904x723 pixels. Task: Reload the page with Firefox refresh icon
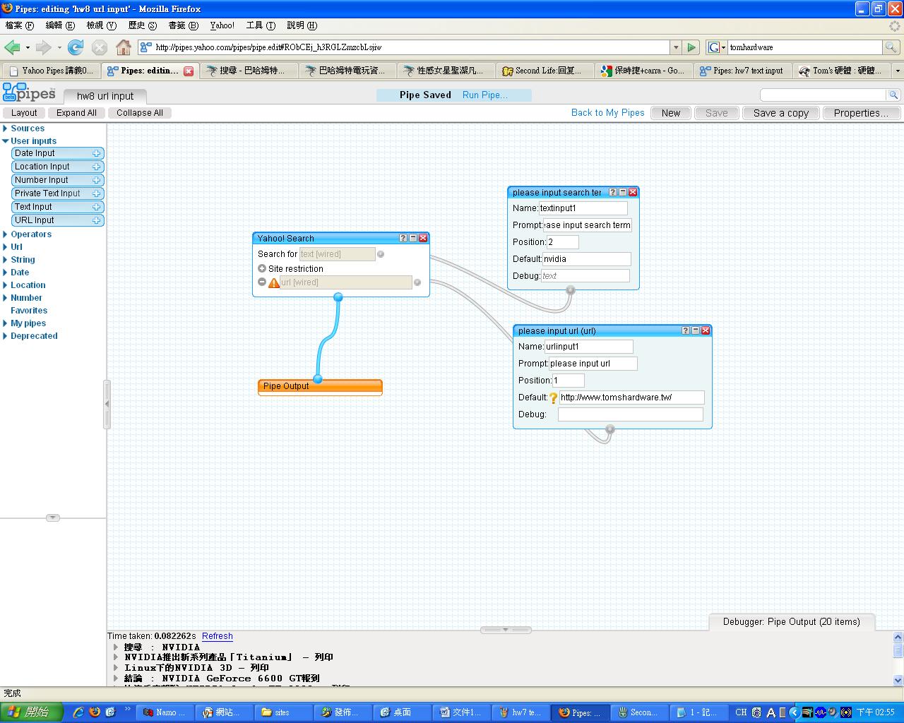pos(76,47)
